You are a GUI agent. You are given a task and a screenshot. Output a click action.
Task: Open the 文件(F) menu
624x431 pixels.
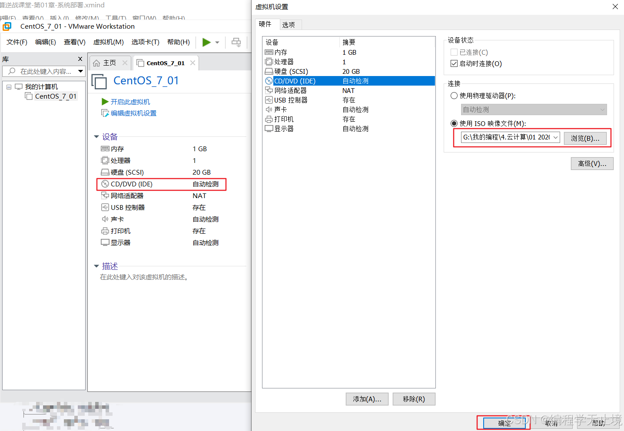click(x=17, y=42)
